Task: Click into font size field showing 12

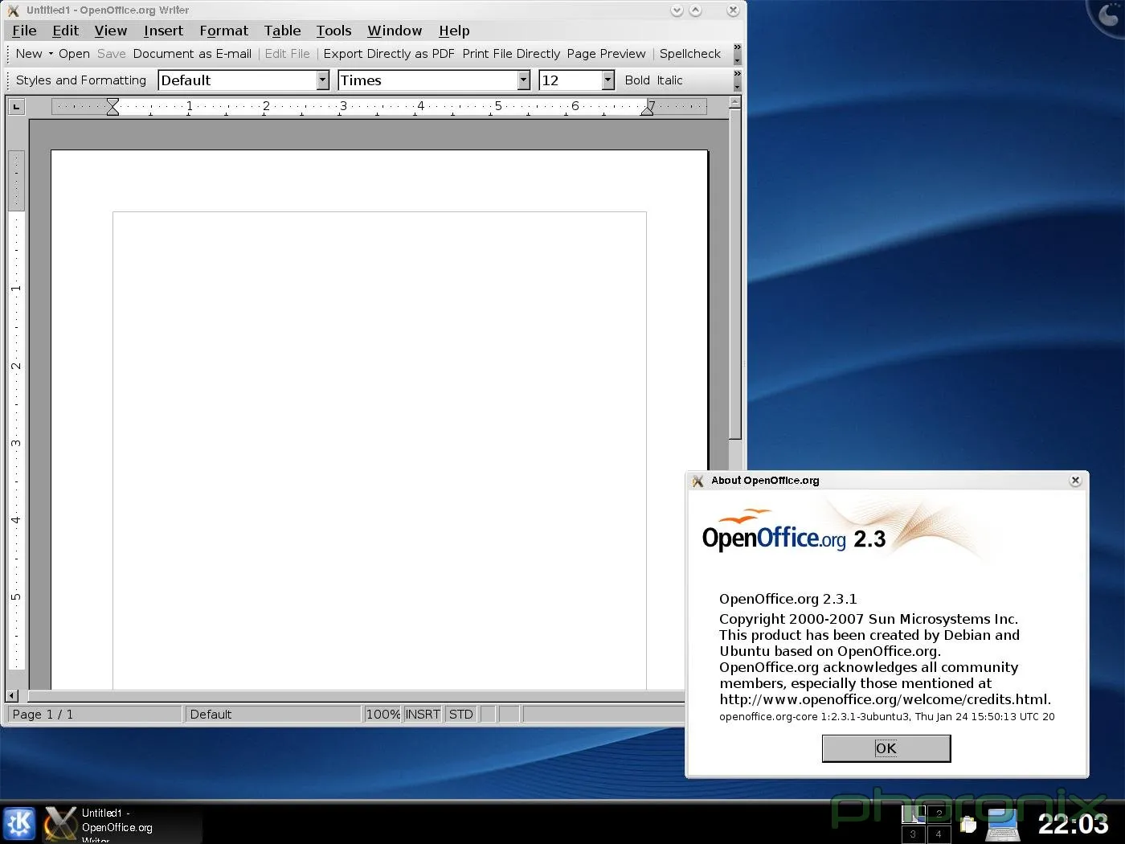Action: pyautogui.click(x=571, y=80)
